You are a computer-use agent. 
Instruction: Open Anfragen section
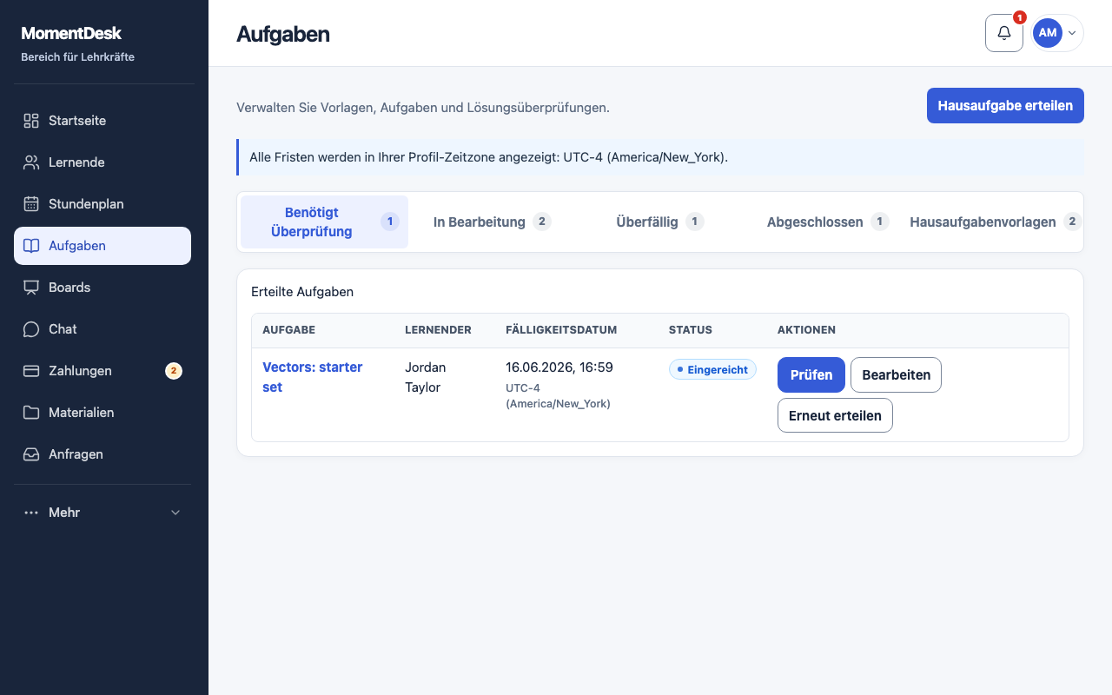tap(103, 454)
